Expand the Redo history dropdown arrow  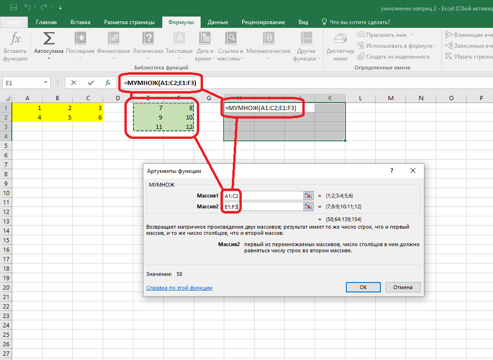pos(51,7)
